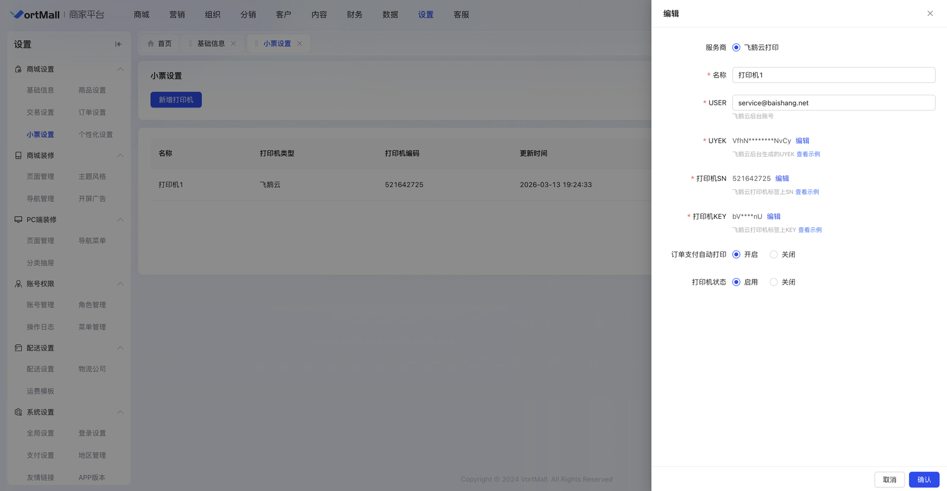Click 确认 to save printer
Screen dimensions: 947x491
pos(923,480)
